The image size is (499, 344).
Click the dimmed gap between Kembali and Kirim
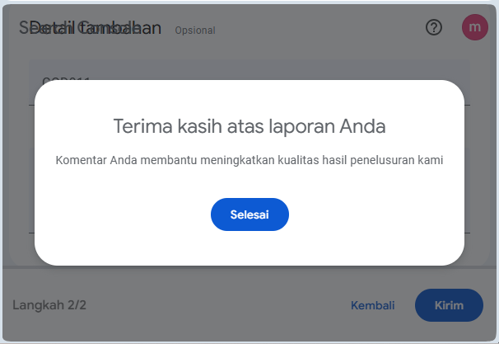pos(405,305)
